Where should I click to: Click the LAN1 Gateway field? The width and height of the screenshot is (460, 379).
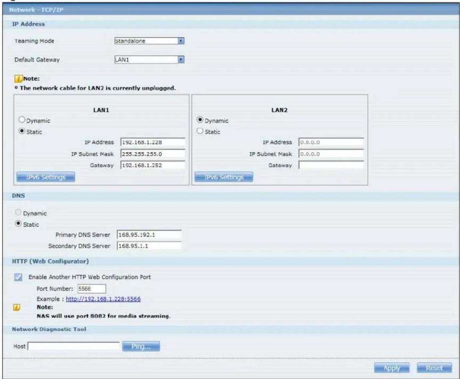click(153, 165)
